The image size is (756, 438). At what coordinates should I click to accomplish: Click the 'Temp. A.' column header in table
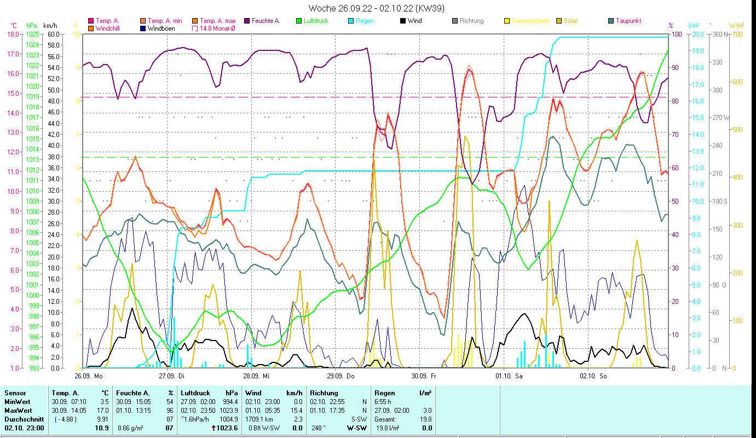click(66, 393)
